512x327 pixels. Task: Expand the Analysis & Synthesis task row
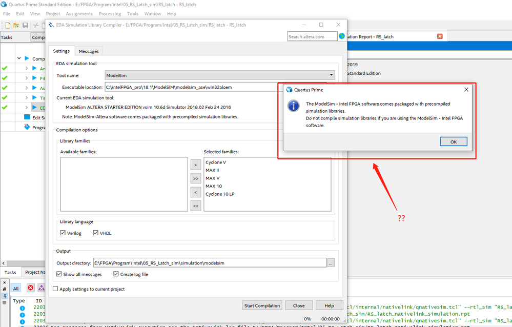point(27,68)
